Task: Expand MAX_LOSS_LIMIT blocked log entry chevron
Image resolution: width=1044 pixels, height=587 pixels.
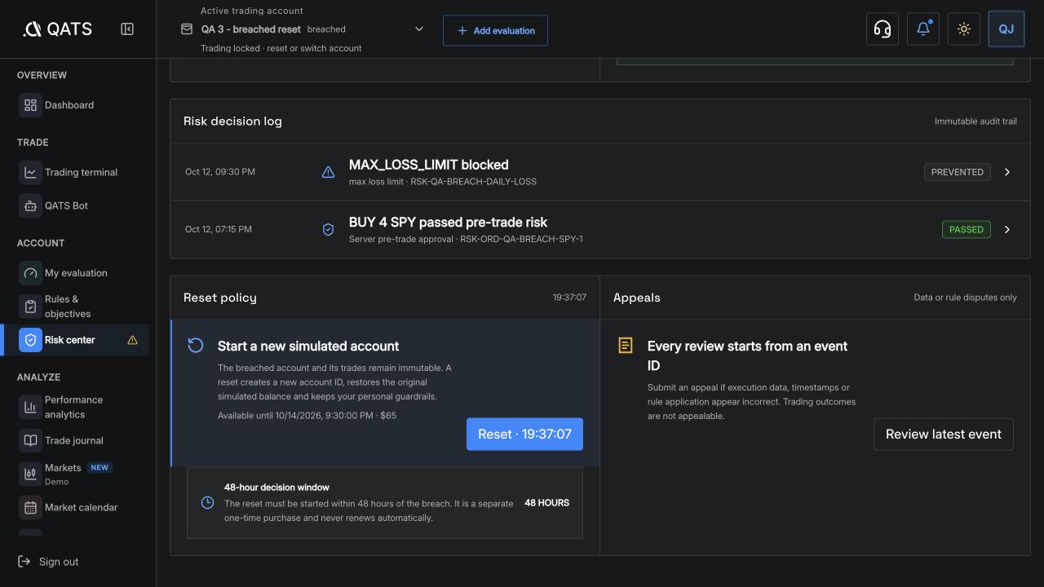Action: click(1007, 172)
